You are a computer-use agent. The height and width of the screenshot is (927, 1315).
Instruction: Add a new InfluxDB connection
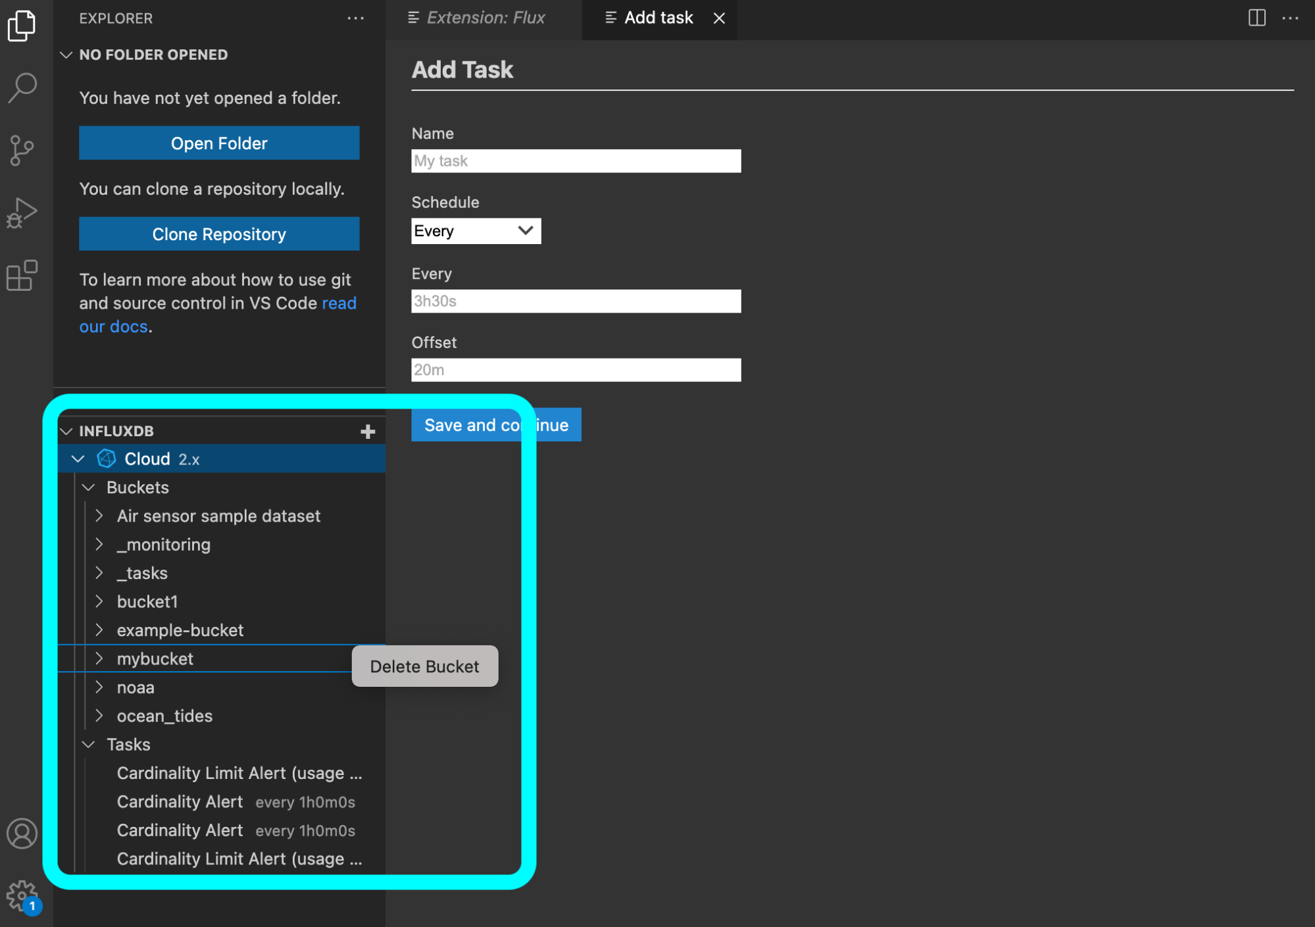(368, 431)
